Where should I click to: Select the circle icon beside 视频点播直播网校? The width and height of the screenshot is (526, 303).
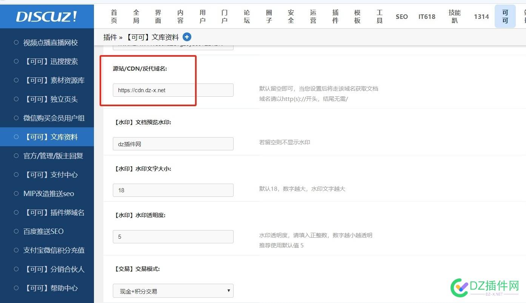16,42
